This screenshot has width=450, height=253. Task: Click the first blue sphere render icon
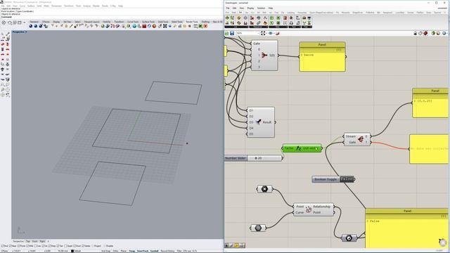pos(31,26)
